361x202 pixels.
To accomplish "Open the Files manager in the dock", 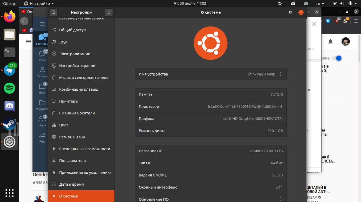I will [x=10, y=35].
